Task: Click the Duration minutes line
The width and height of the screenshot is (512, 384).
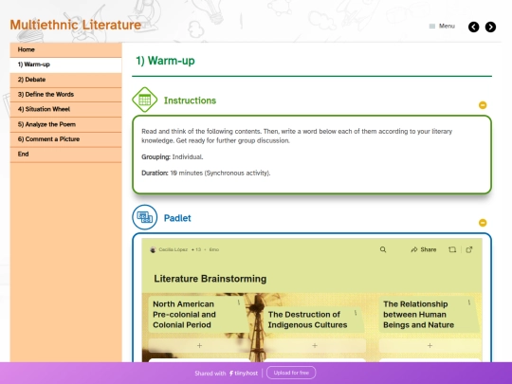Action: click(x=206, y=174)
